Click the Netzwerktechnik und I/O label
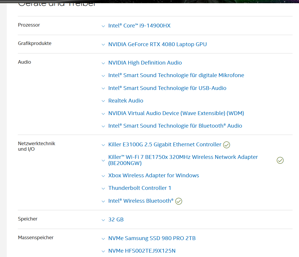Screen dimensions: 299x257 click(x=36, y=146)
